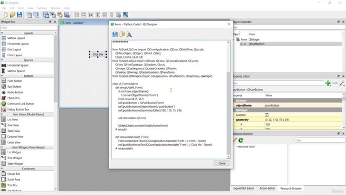Activate Edit Signals/Slots mode
346x195 pixels.
[x=53, y=15]
